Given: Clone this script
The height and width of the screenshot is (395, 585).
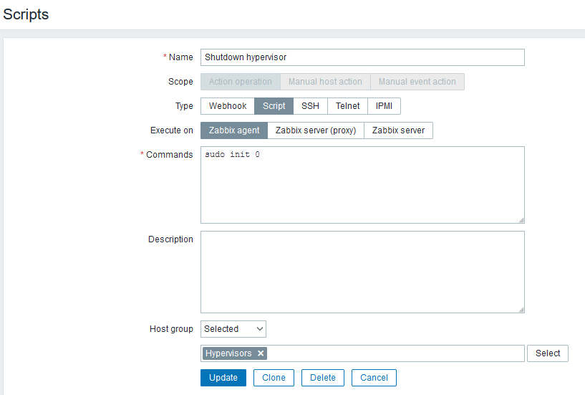Looking at the screenshot, I should click(274, 378).
